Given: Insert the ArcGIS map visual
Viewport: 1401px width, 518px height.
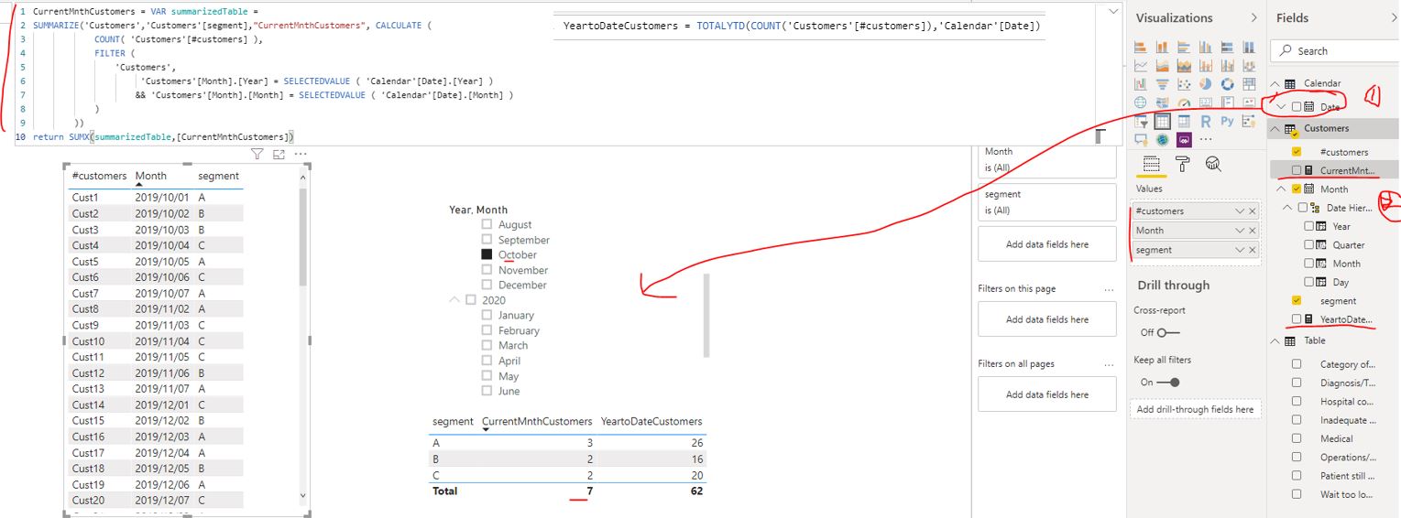Looking at the screenshot, I should [x=1162, y=140].
